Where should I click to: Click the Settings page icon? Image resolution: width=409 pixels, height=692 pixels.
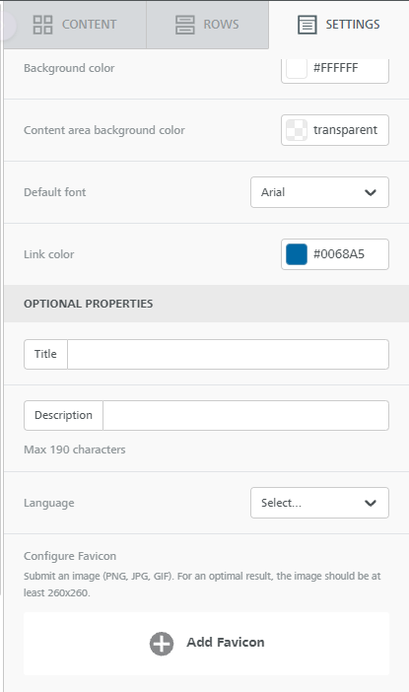(x=307, y=25)
